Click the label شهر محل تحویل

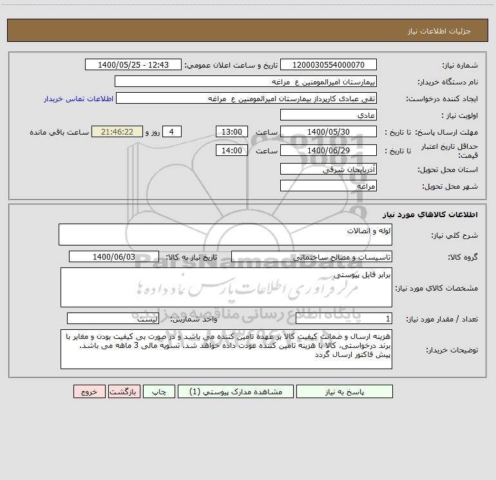pyautogui.click(x=450, y=187)
